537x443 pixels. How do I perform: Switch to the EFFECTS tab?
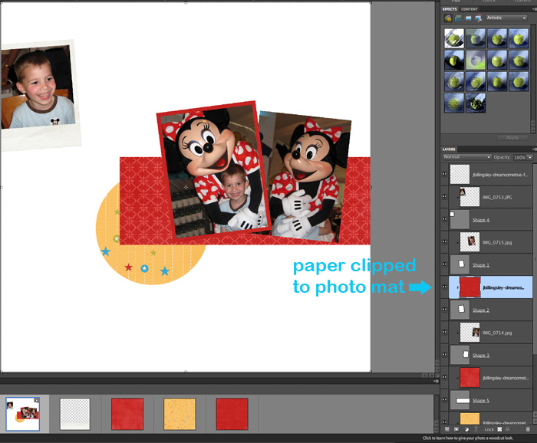point(450,9)
